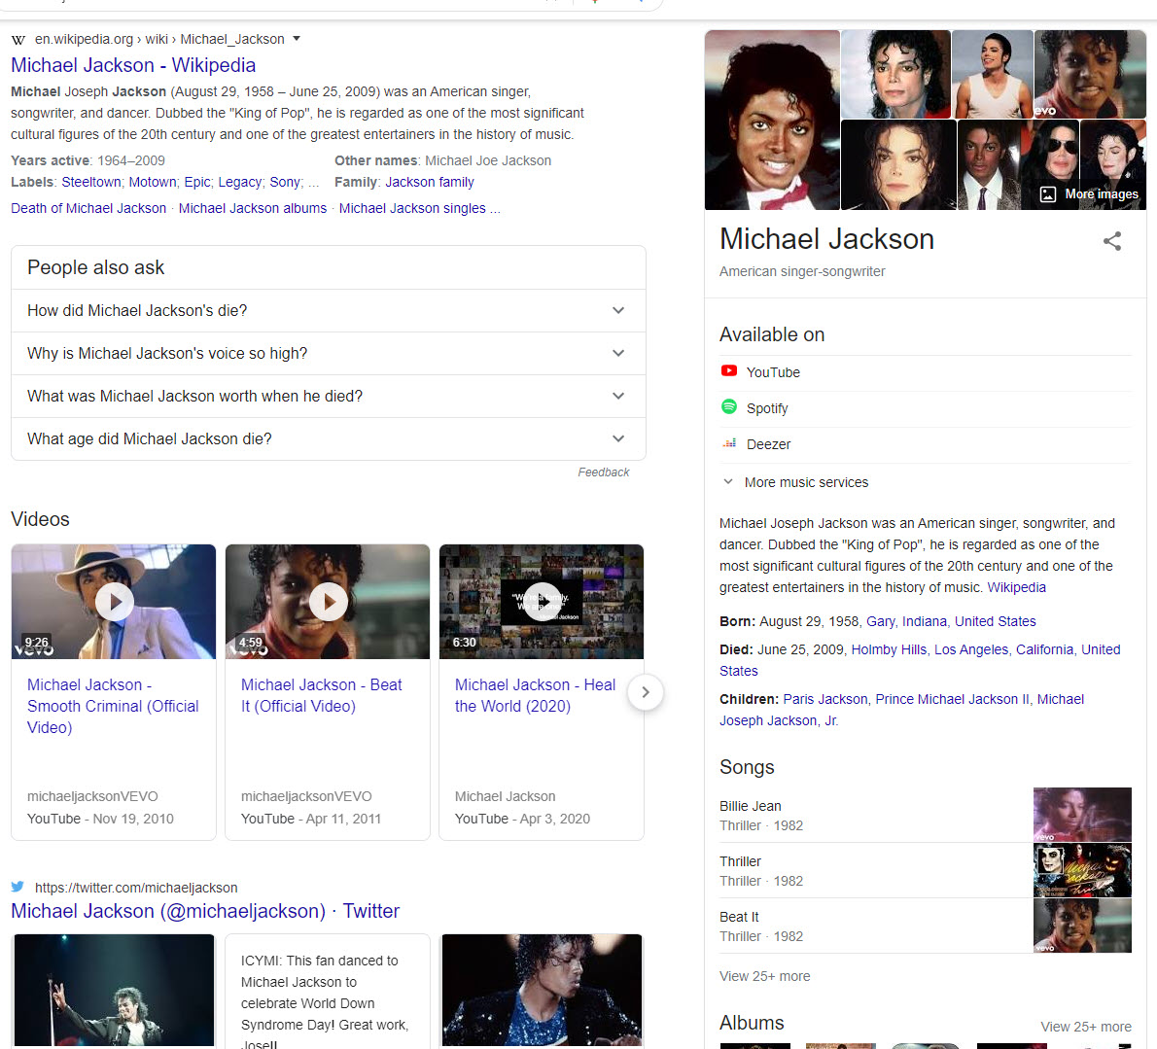Click the Steeltown label link
The width and height of the screenshot is (1157, 1049).
[x=91, y=182]
